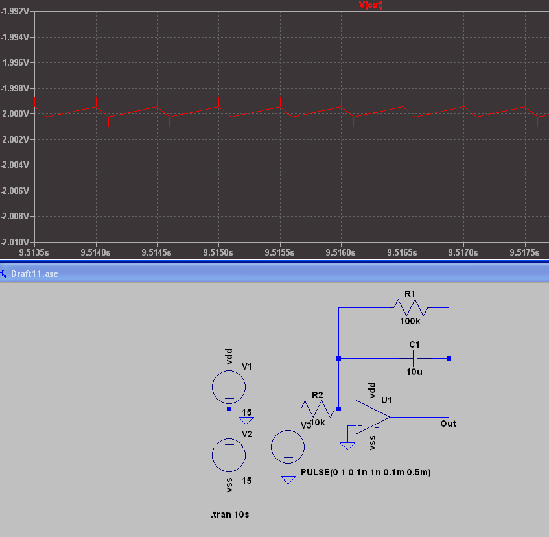Click the R1 reference label
Image resolution: width=549 pixels, height=537 pixels.
pyautogui.click(x=410, y=294)
